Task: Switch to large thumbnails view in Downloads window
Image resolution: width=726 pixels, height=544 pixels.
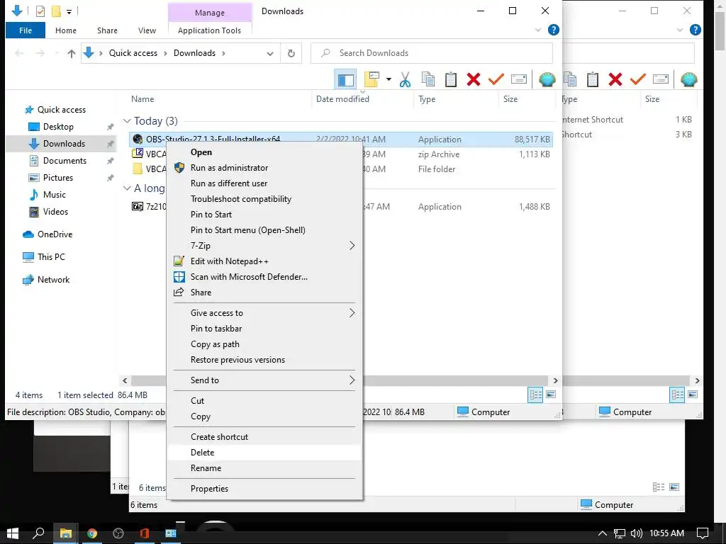Action: click(x=551, y=395)
